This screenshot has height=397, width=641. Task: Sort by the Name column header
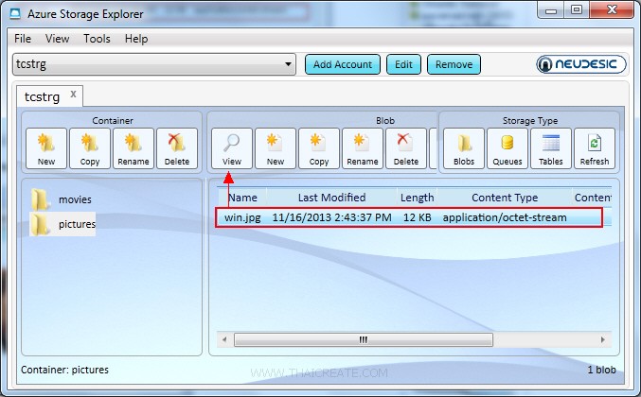(242, 198)
